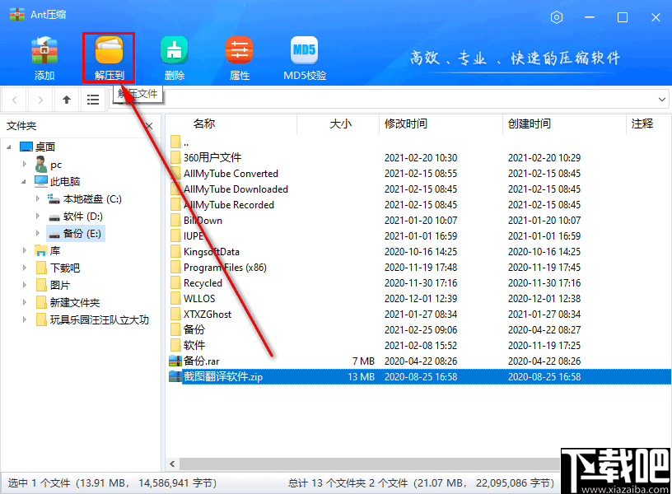
Task: Select the XTXZGhost folder
Action: [418, 314]
